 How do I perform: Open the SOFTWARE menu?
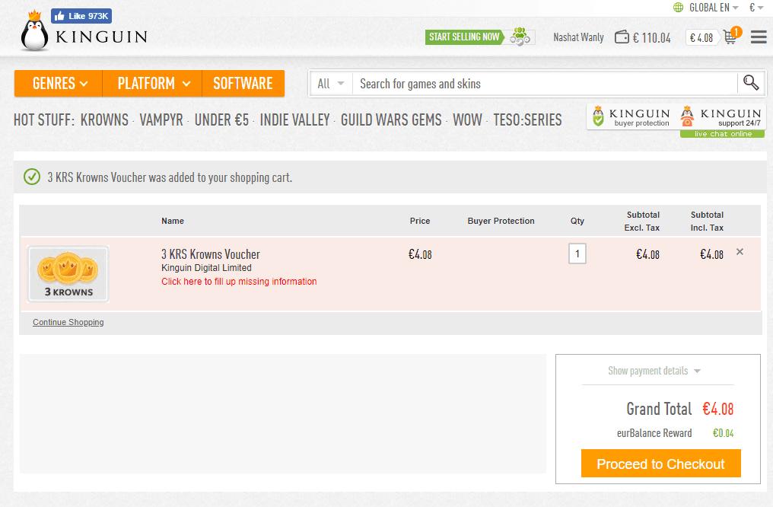pos(243,83)
